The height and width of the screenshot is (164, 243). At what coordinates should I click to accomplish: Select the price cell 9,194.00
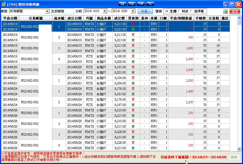[x=119, y=78]
